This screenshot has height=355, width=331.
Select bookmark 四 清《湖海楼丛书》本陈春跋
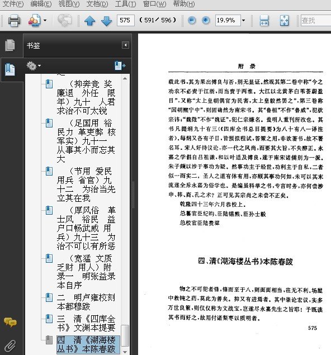(88, 344)
